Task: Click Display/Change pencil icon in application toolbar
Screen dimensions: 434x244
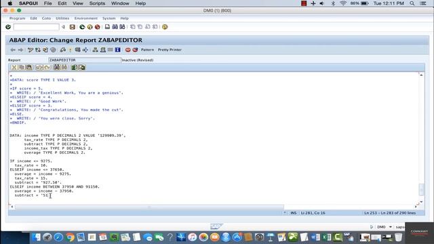Action: [31, 49]
